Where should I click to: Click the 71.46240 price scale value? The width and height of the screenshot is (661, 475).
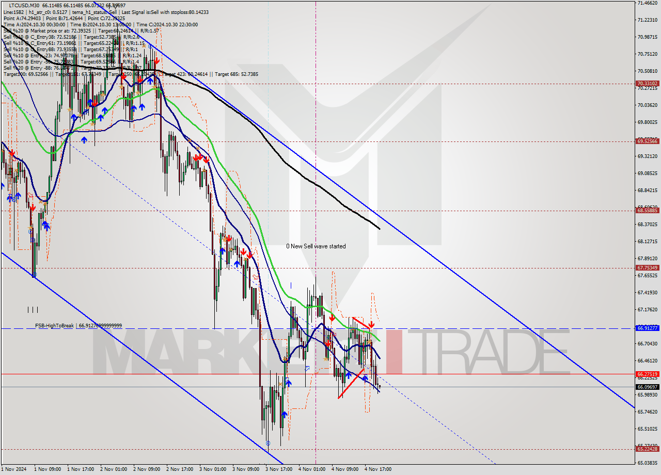(x=647, y=3)
